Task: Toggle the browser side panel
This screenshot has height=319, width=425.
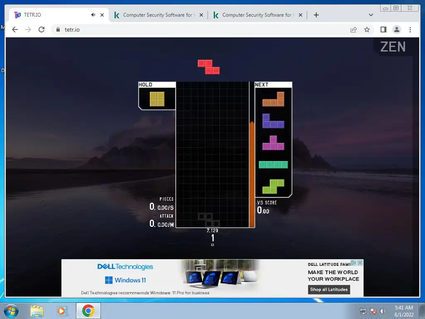Action: (x=383, y=29)
